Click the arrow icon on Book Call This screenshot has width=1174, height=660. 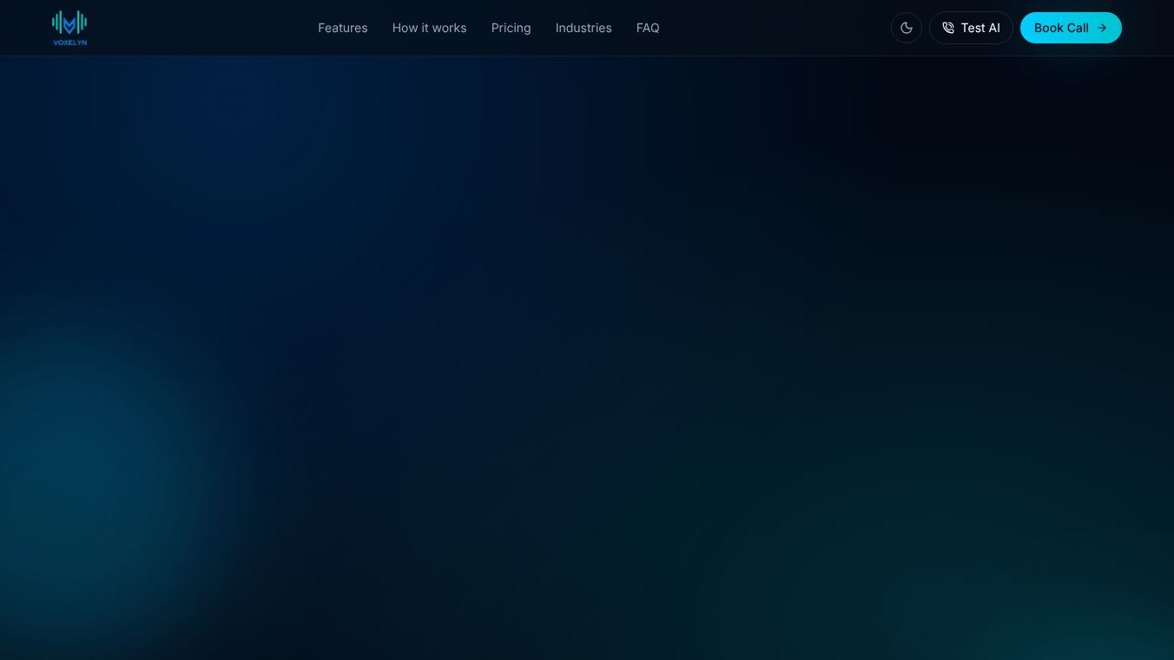tap(1102, 28)
